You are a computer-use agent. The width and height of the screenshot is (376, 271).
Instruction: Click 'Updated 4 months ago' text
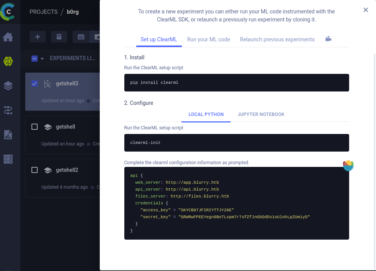[65, 187]
